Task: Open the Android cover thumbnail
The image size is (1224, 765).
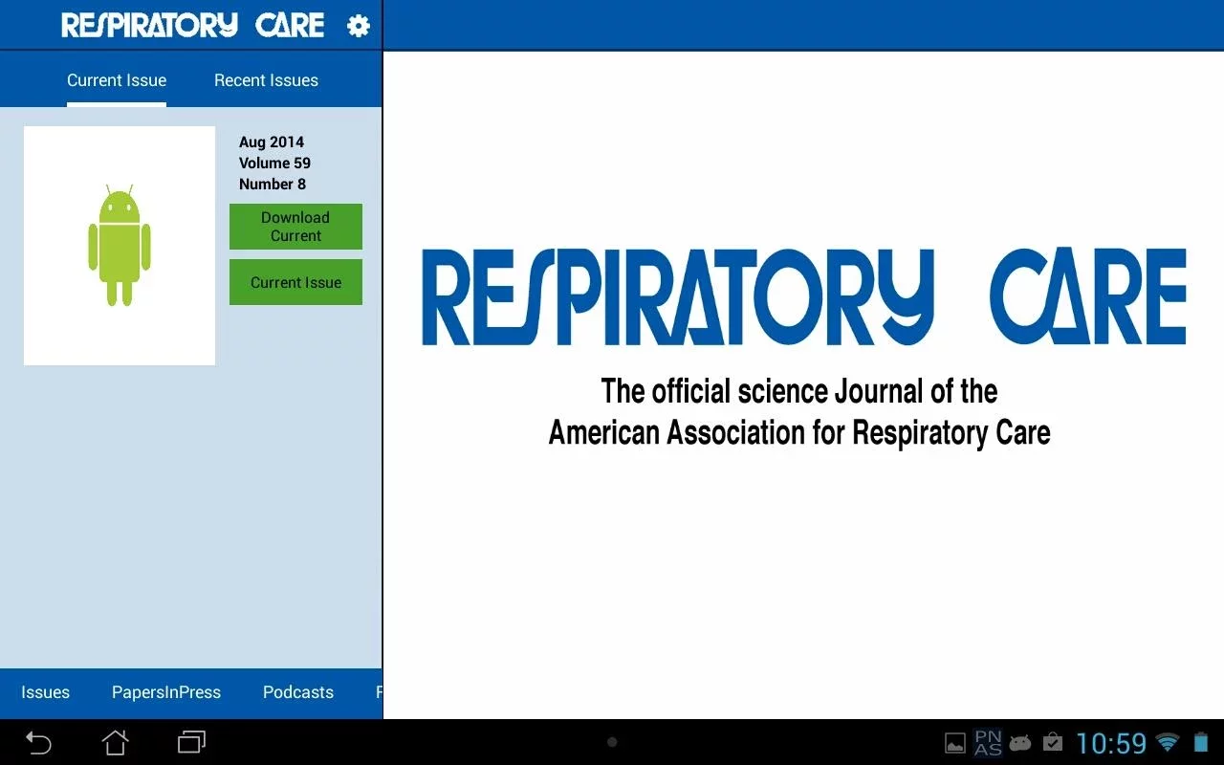Action: [x=120, y=246]
